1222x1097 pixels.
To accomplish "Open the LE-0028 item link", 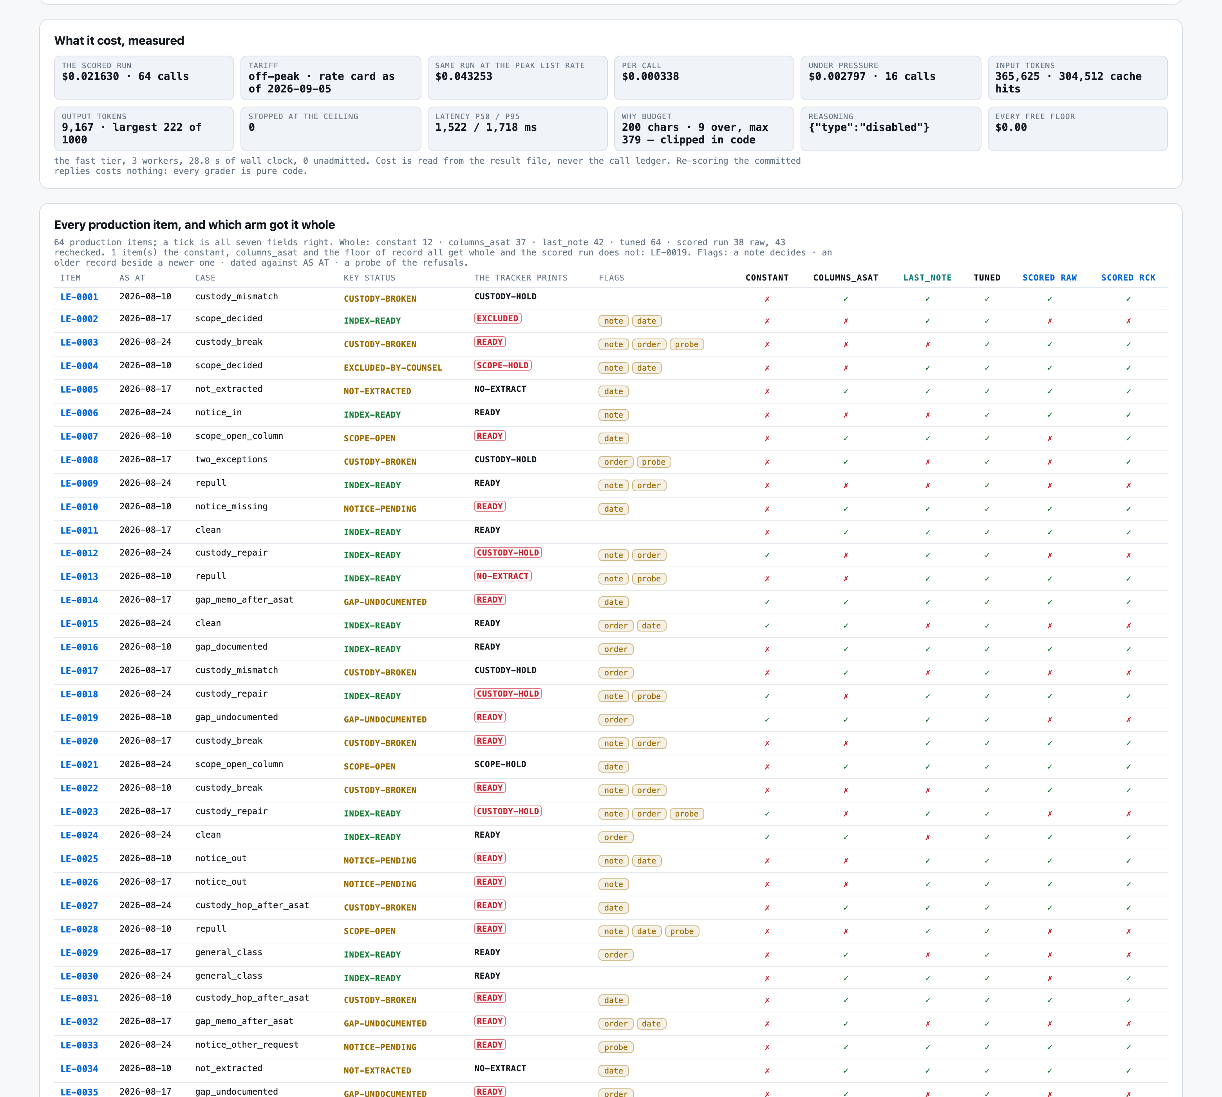I will click(x=79, y=929).
